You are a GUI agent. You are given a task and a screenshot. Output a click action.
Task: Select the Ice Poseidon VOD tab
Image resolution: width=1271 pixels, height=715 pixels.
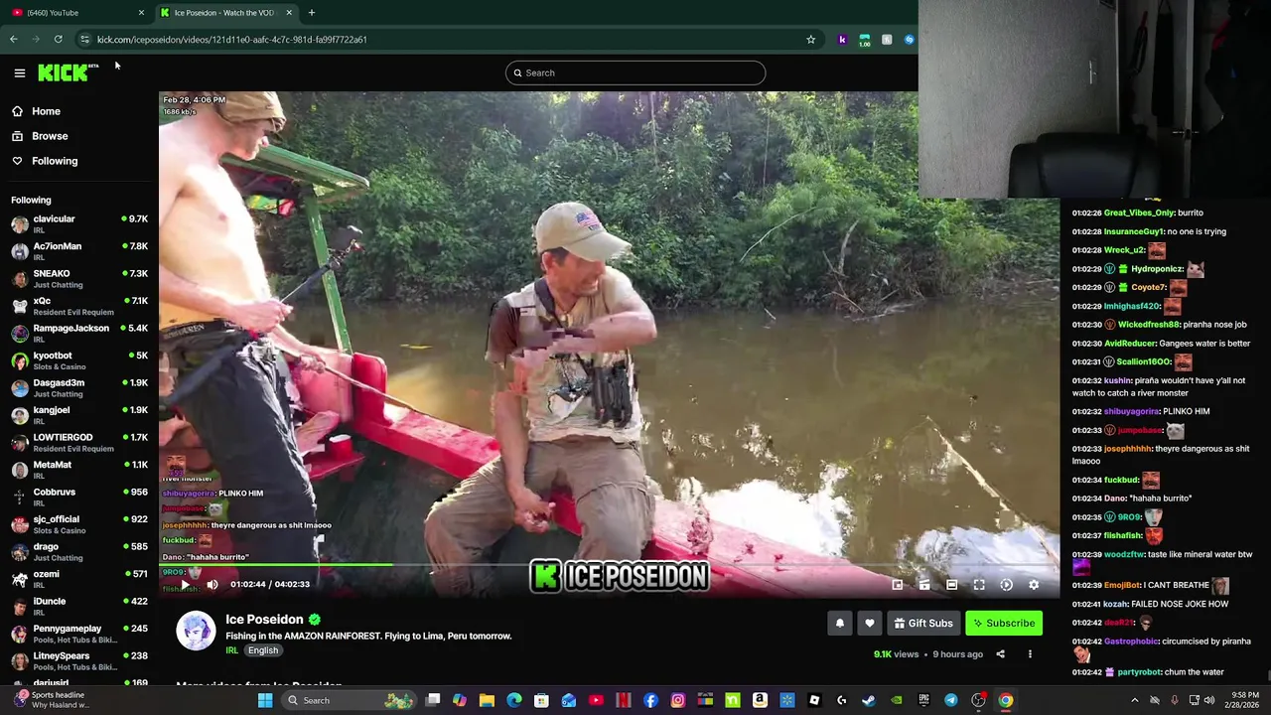pos(224,13)
